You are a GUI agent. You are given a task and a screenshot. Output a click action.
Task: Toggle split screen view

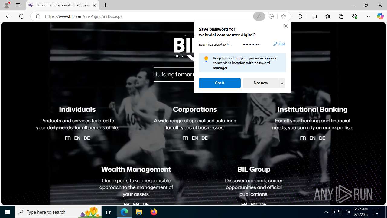tap(314, 16)
